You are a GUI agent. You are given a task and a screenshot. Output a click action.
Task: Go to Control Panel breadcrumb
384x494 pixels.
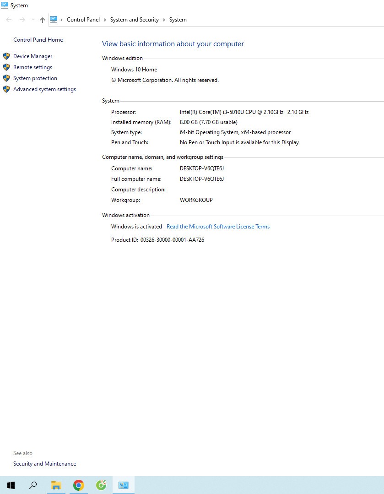[83, 20]
